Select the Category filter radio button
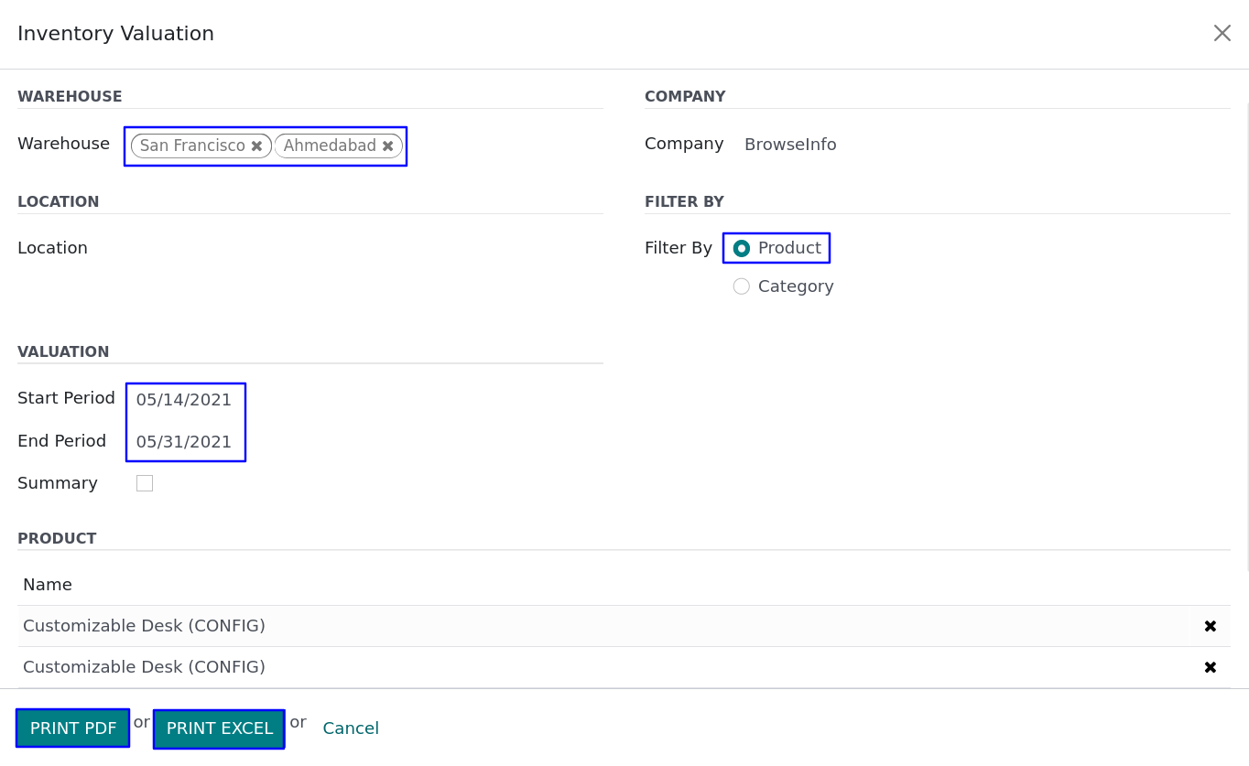Image resolution: width=1249 pixels, height=766 pixels. click(742, 286)
